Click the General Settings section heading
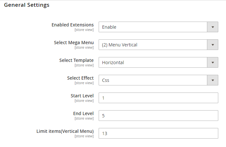Viewport: 226px width, 147px height. (27, 5)
